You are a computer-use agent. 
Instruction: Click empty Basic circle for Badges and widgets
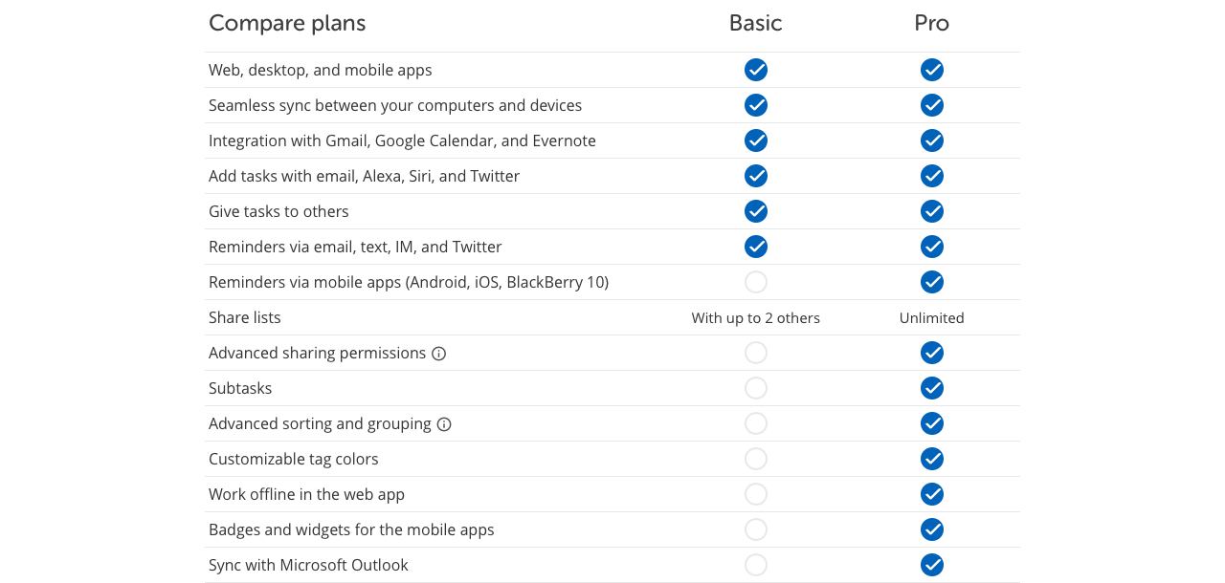tap(756, 529)
